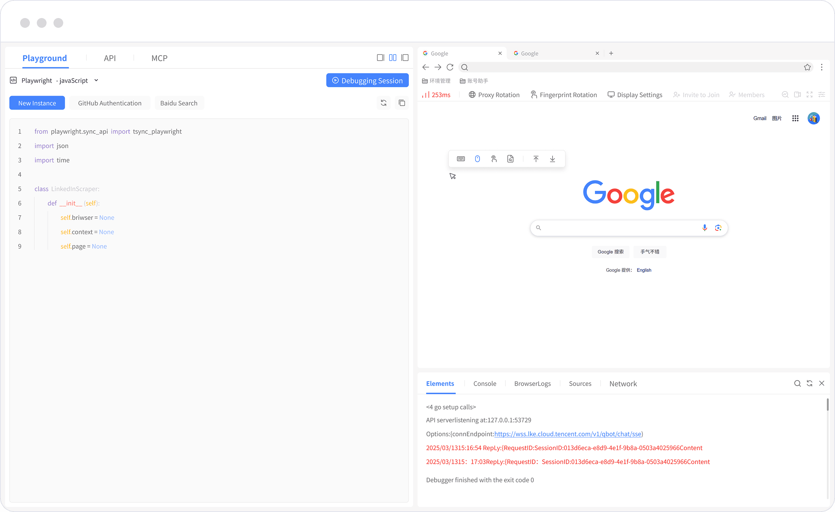Screen dimensions: 835x512
Task: Open the 账号助手 bookmark folder
Action: pyautogui.click(x=474, y=81)
